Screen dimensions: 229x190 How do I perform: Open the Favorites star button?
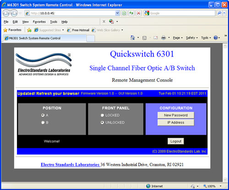12,30
